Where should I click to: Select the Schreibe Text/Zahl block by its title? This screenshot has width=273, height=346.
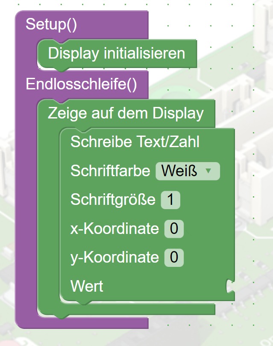point(135,142)
